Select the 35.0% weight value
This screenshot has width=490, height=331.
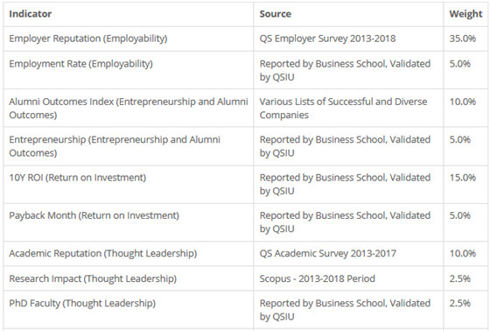pyautogui.click(x=463, y=39)
